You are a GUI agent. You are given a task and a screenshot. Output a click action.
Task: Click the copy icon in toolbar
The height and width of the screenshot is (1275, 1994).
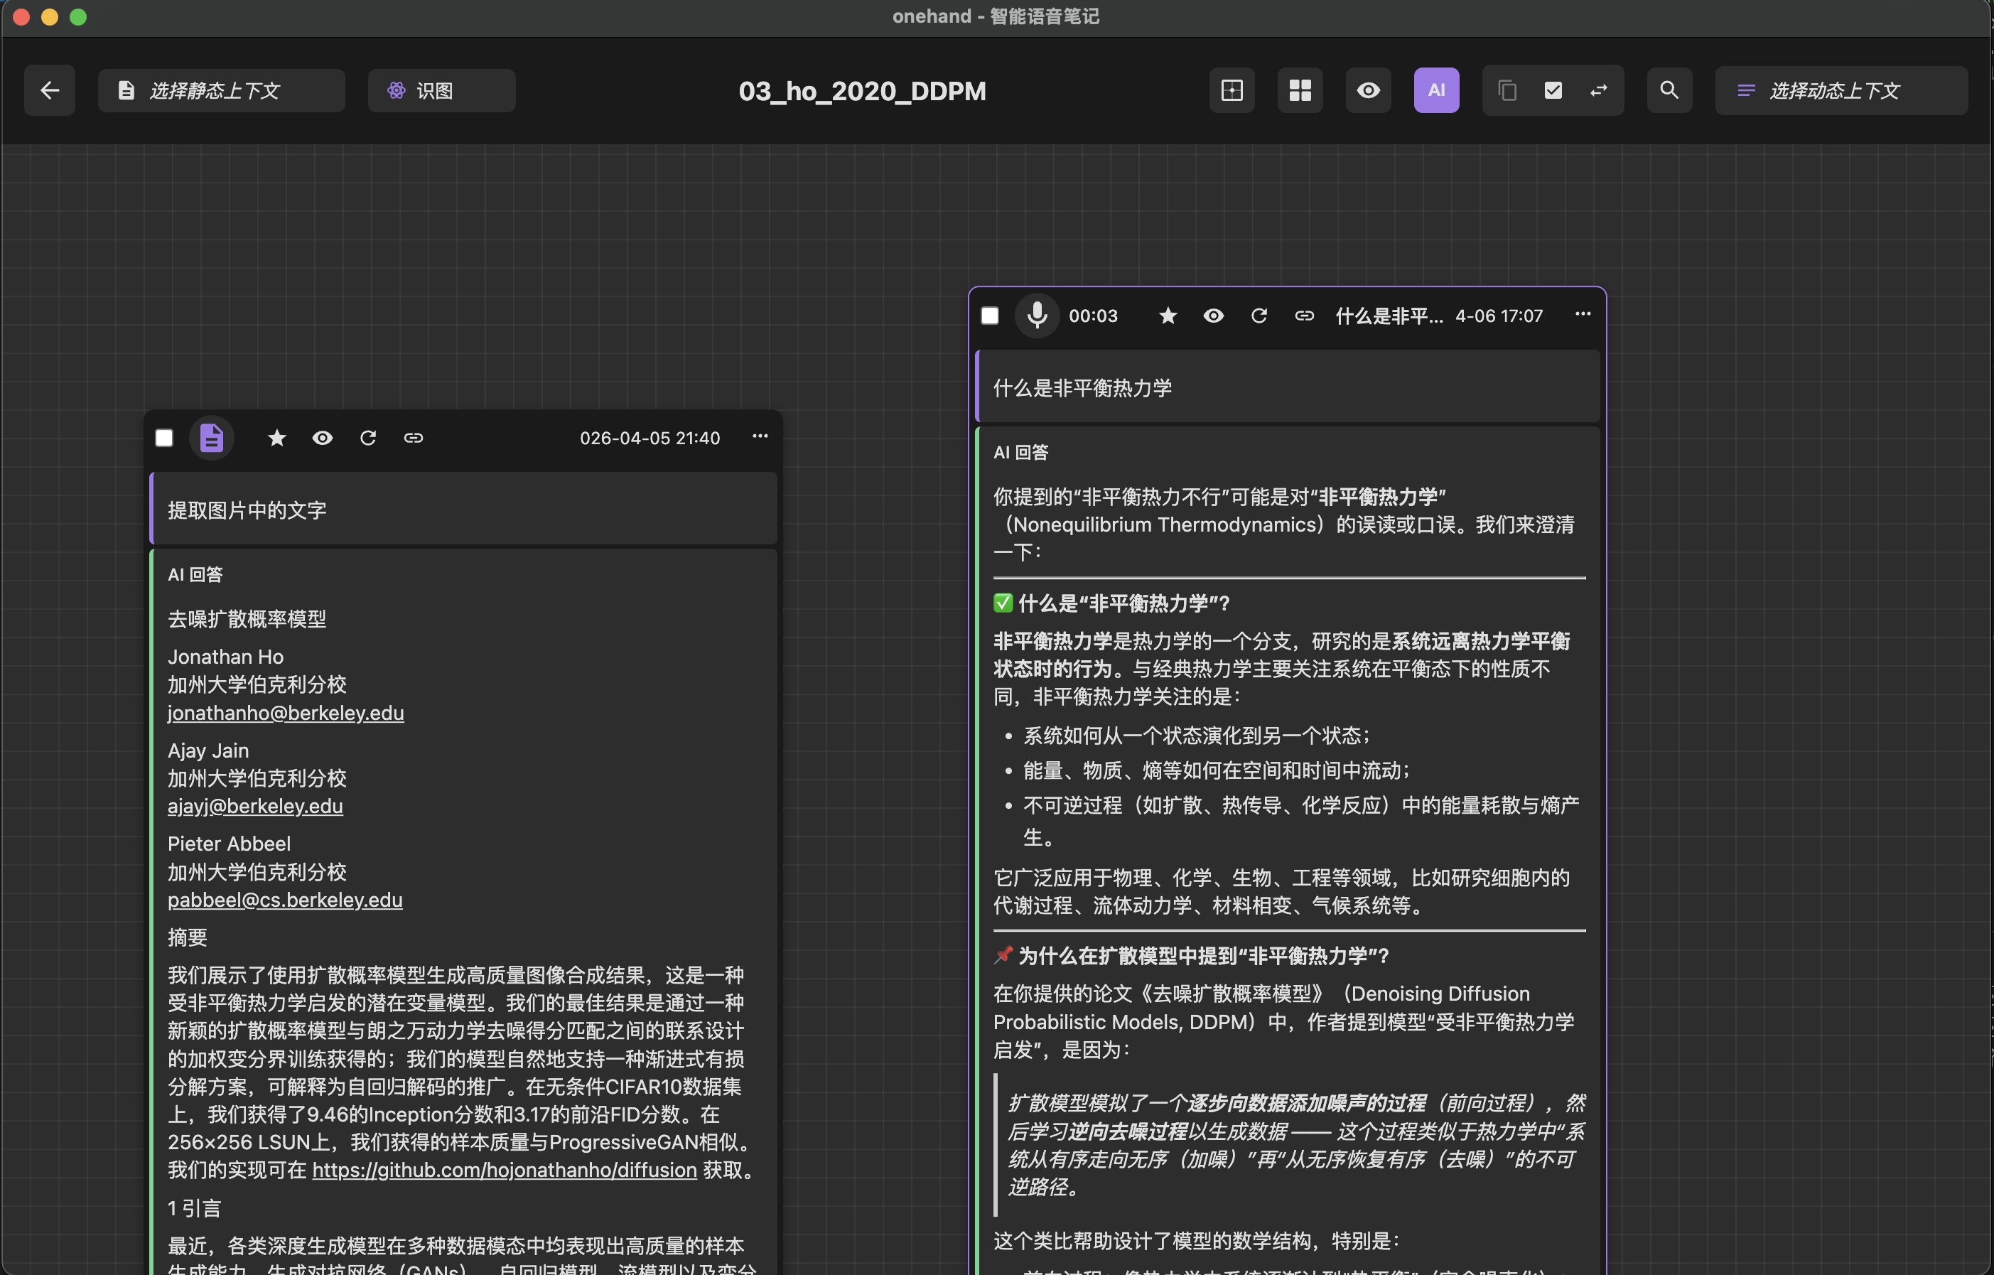pos(1508,90)
